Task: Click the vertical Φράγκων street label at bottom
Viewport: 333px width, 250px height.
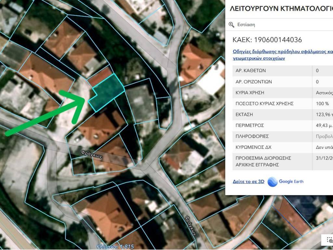Action: point(191,226)
